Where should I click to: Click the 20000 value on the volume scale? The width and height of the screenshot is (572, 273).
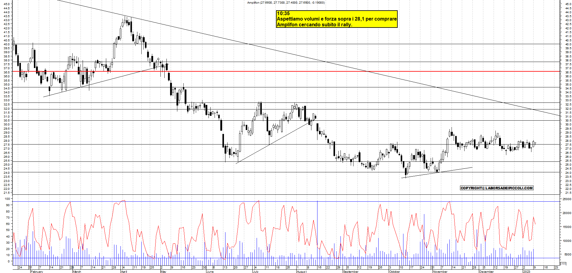[x=567, y=213]
